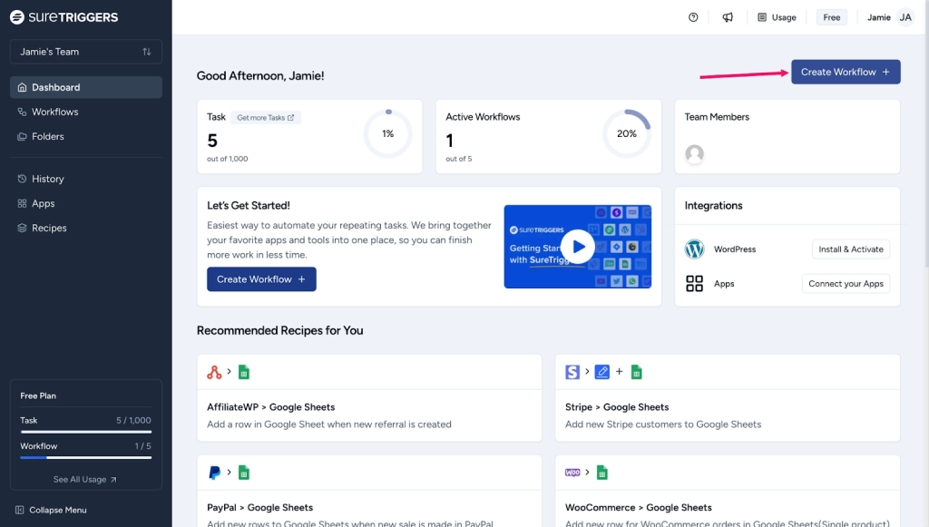This screenshot has height=527, width=929.
Task: Click the Apps grid icon in Integrations
Action: point(695,284)
